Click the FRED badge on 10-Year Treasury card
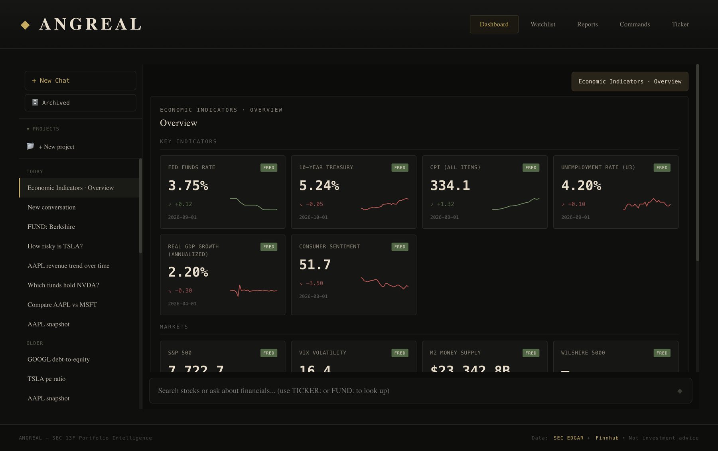718x451 pixels. point(400,168)
